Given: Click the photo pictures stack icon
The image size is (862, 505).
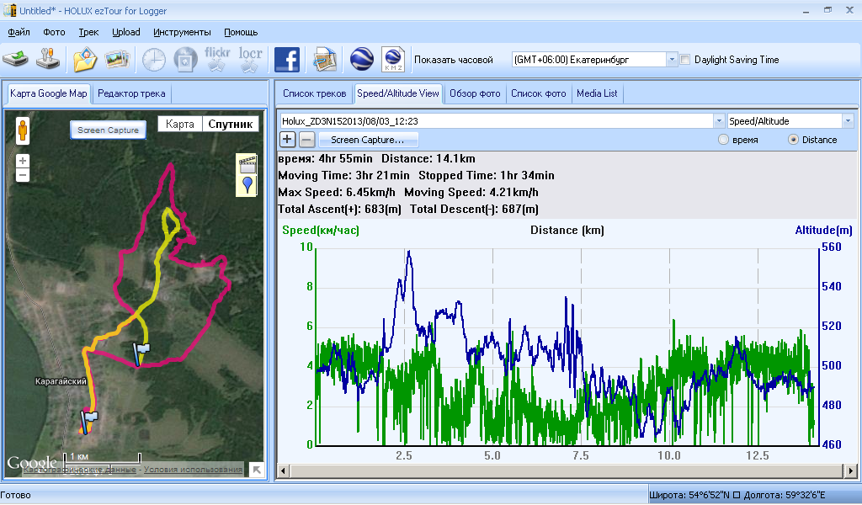Looking at the screenshot, I should click(x=116, y=60).
